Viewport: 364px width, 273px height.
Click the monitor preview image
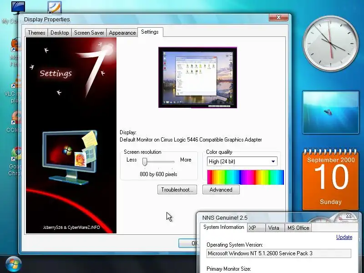pos(197,77)
